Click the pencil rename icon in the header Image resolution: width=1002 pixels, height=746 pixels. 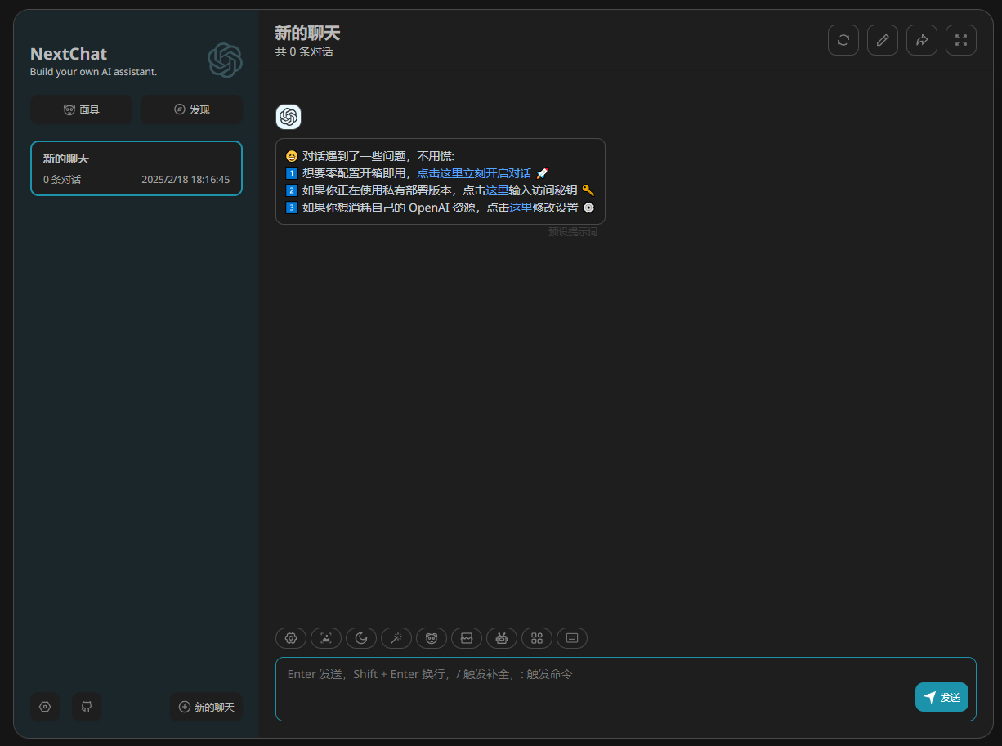click(883, 40)
